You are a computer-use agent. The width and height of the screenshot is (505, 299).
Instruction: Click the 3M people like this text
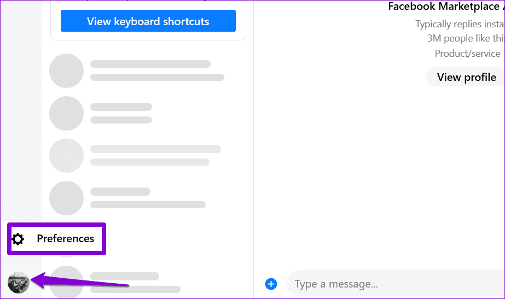(466, 38)
